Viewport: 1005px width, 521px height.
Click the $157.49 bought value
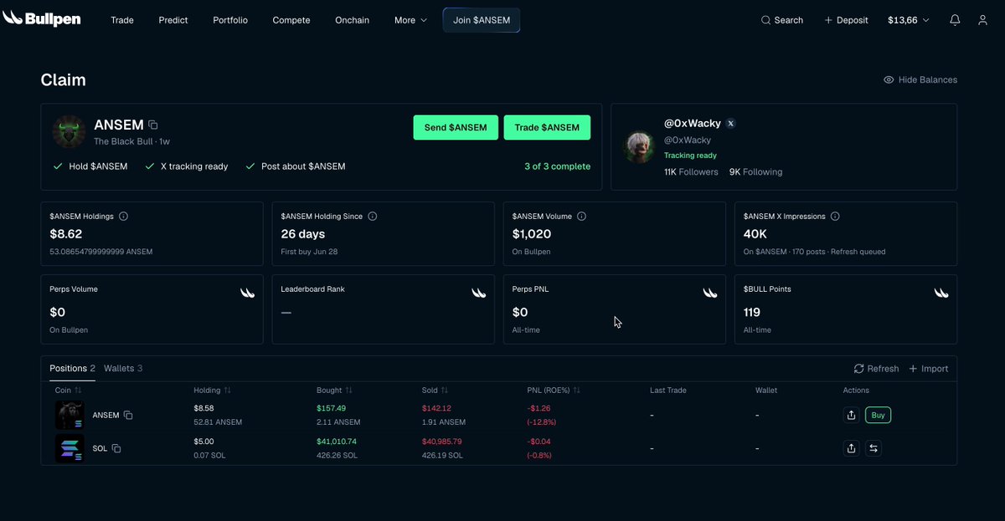pyautogui.click(x=331, y=408)
